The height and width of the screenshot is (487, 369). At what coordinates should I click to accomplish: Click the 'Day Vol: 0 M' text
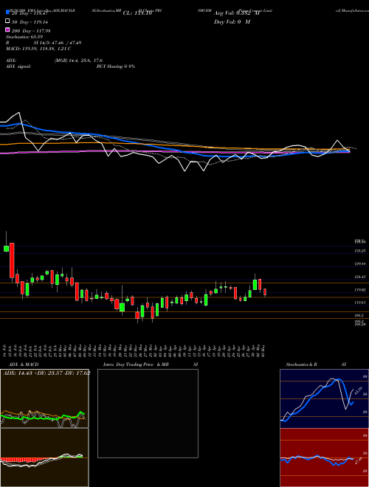coord(232,21)
